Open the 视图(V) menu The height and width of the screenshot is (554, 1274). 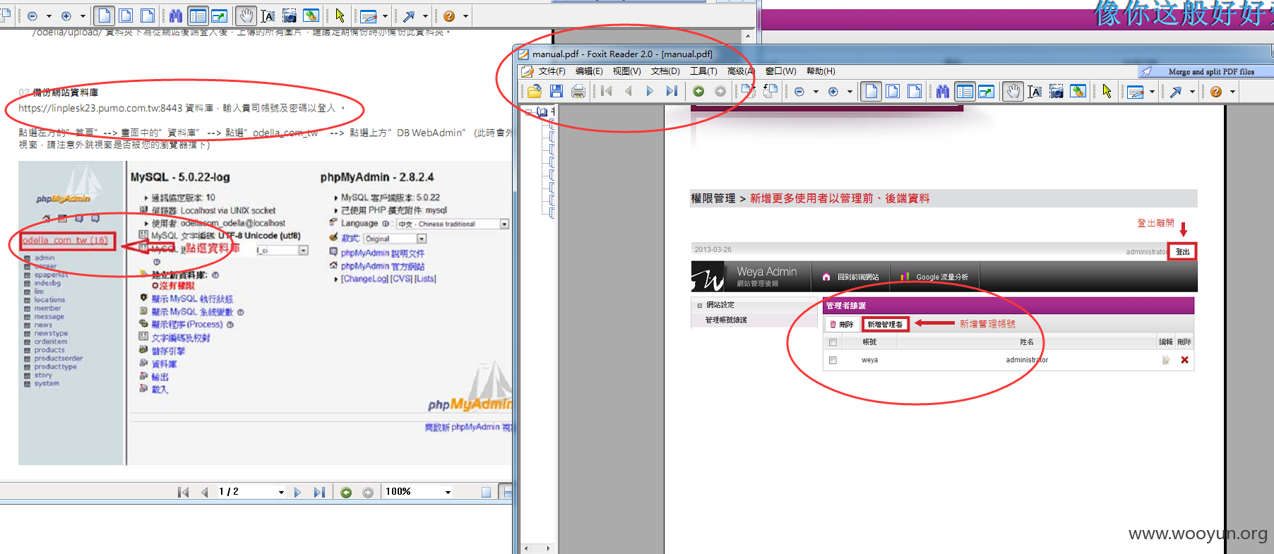point(626,71)
